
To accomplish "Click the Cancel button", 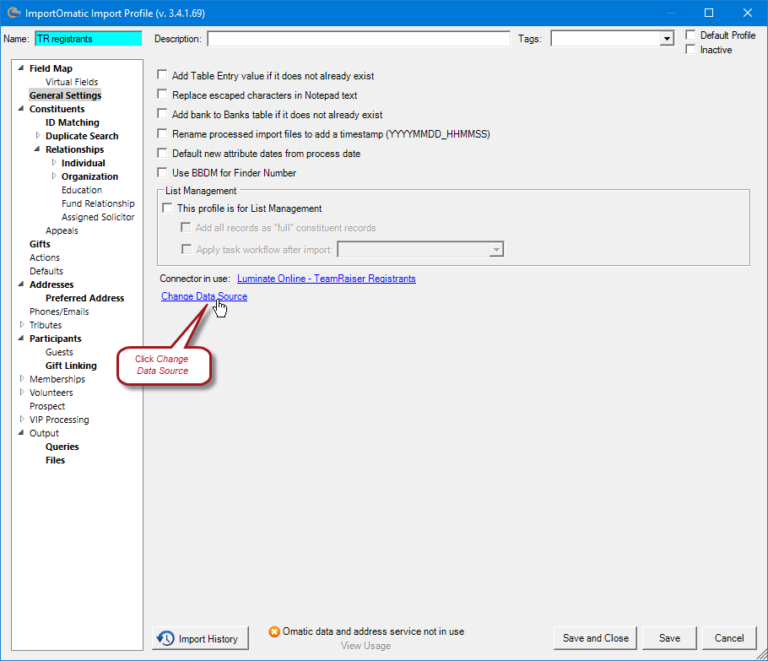I will 729,638.
